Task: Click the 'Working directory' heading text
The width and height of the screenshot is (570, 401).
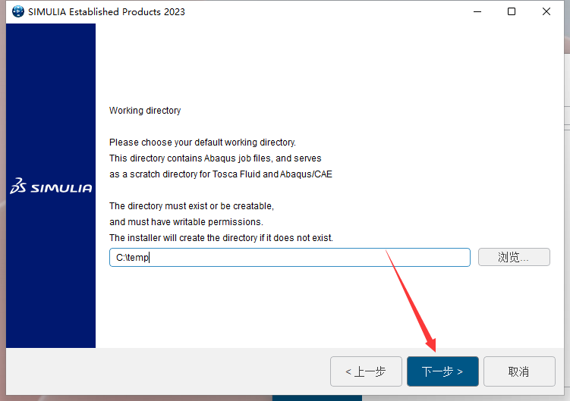Action: pos(145,111)
